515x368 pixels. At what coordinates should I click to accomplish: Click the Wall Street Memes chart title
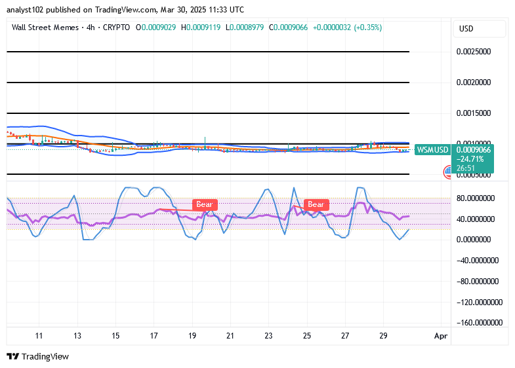point(45,28)
